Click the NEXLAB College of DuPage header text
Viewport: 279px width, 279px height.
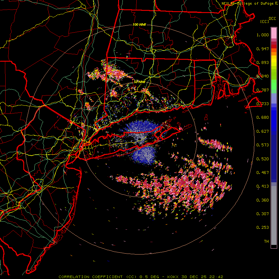(249, 3)
